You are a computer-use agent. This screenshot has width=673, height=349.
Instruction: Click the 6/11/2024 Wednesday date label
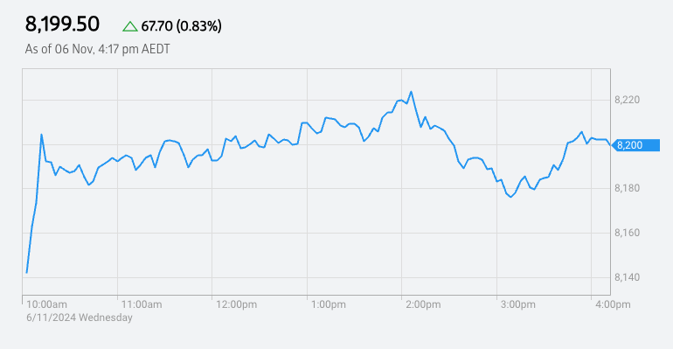[x=80, y=318]
